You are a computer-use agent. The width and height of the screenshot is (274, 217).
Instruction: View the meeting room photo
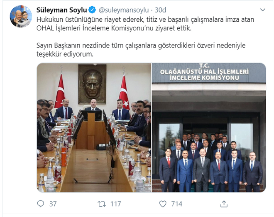pos(94,127)
